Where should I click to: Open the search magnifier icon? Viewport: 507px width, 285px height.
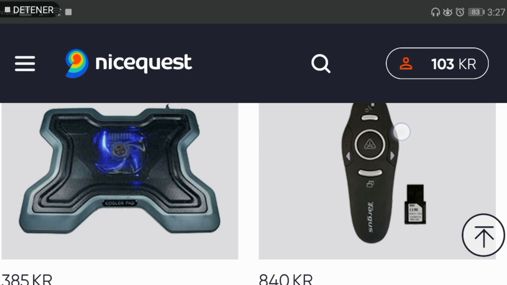(321, 64)
